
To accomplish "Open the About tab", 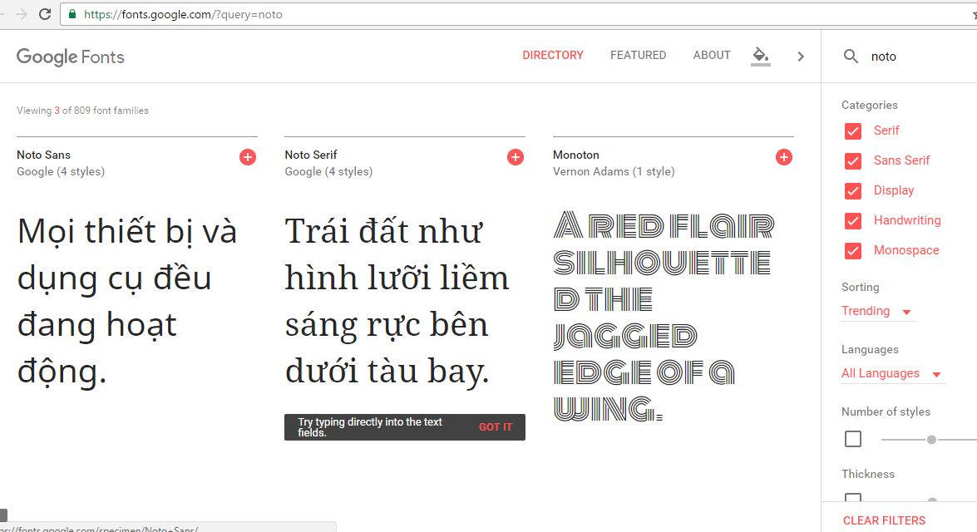I will 712,55.
